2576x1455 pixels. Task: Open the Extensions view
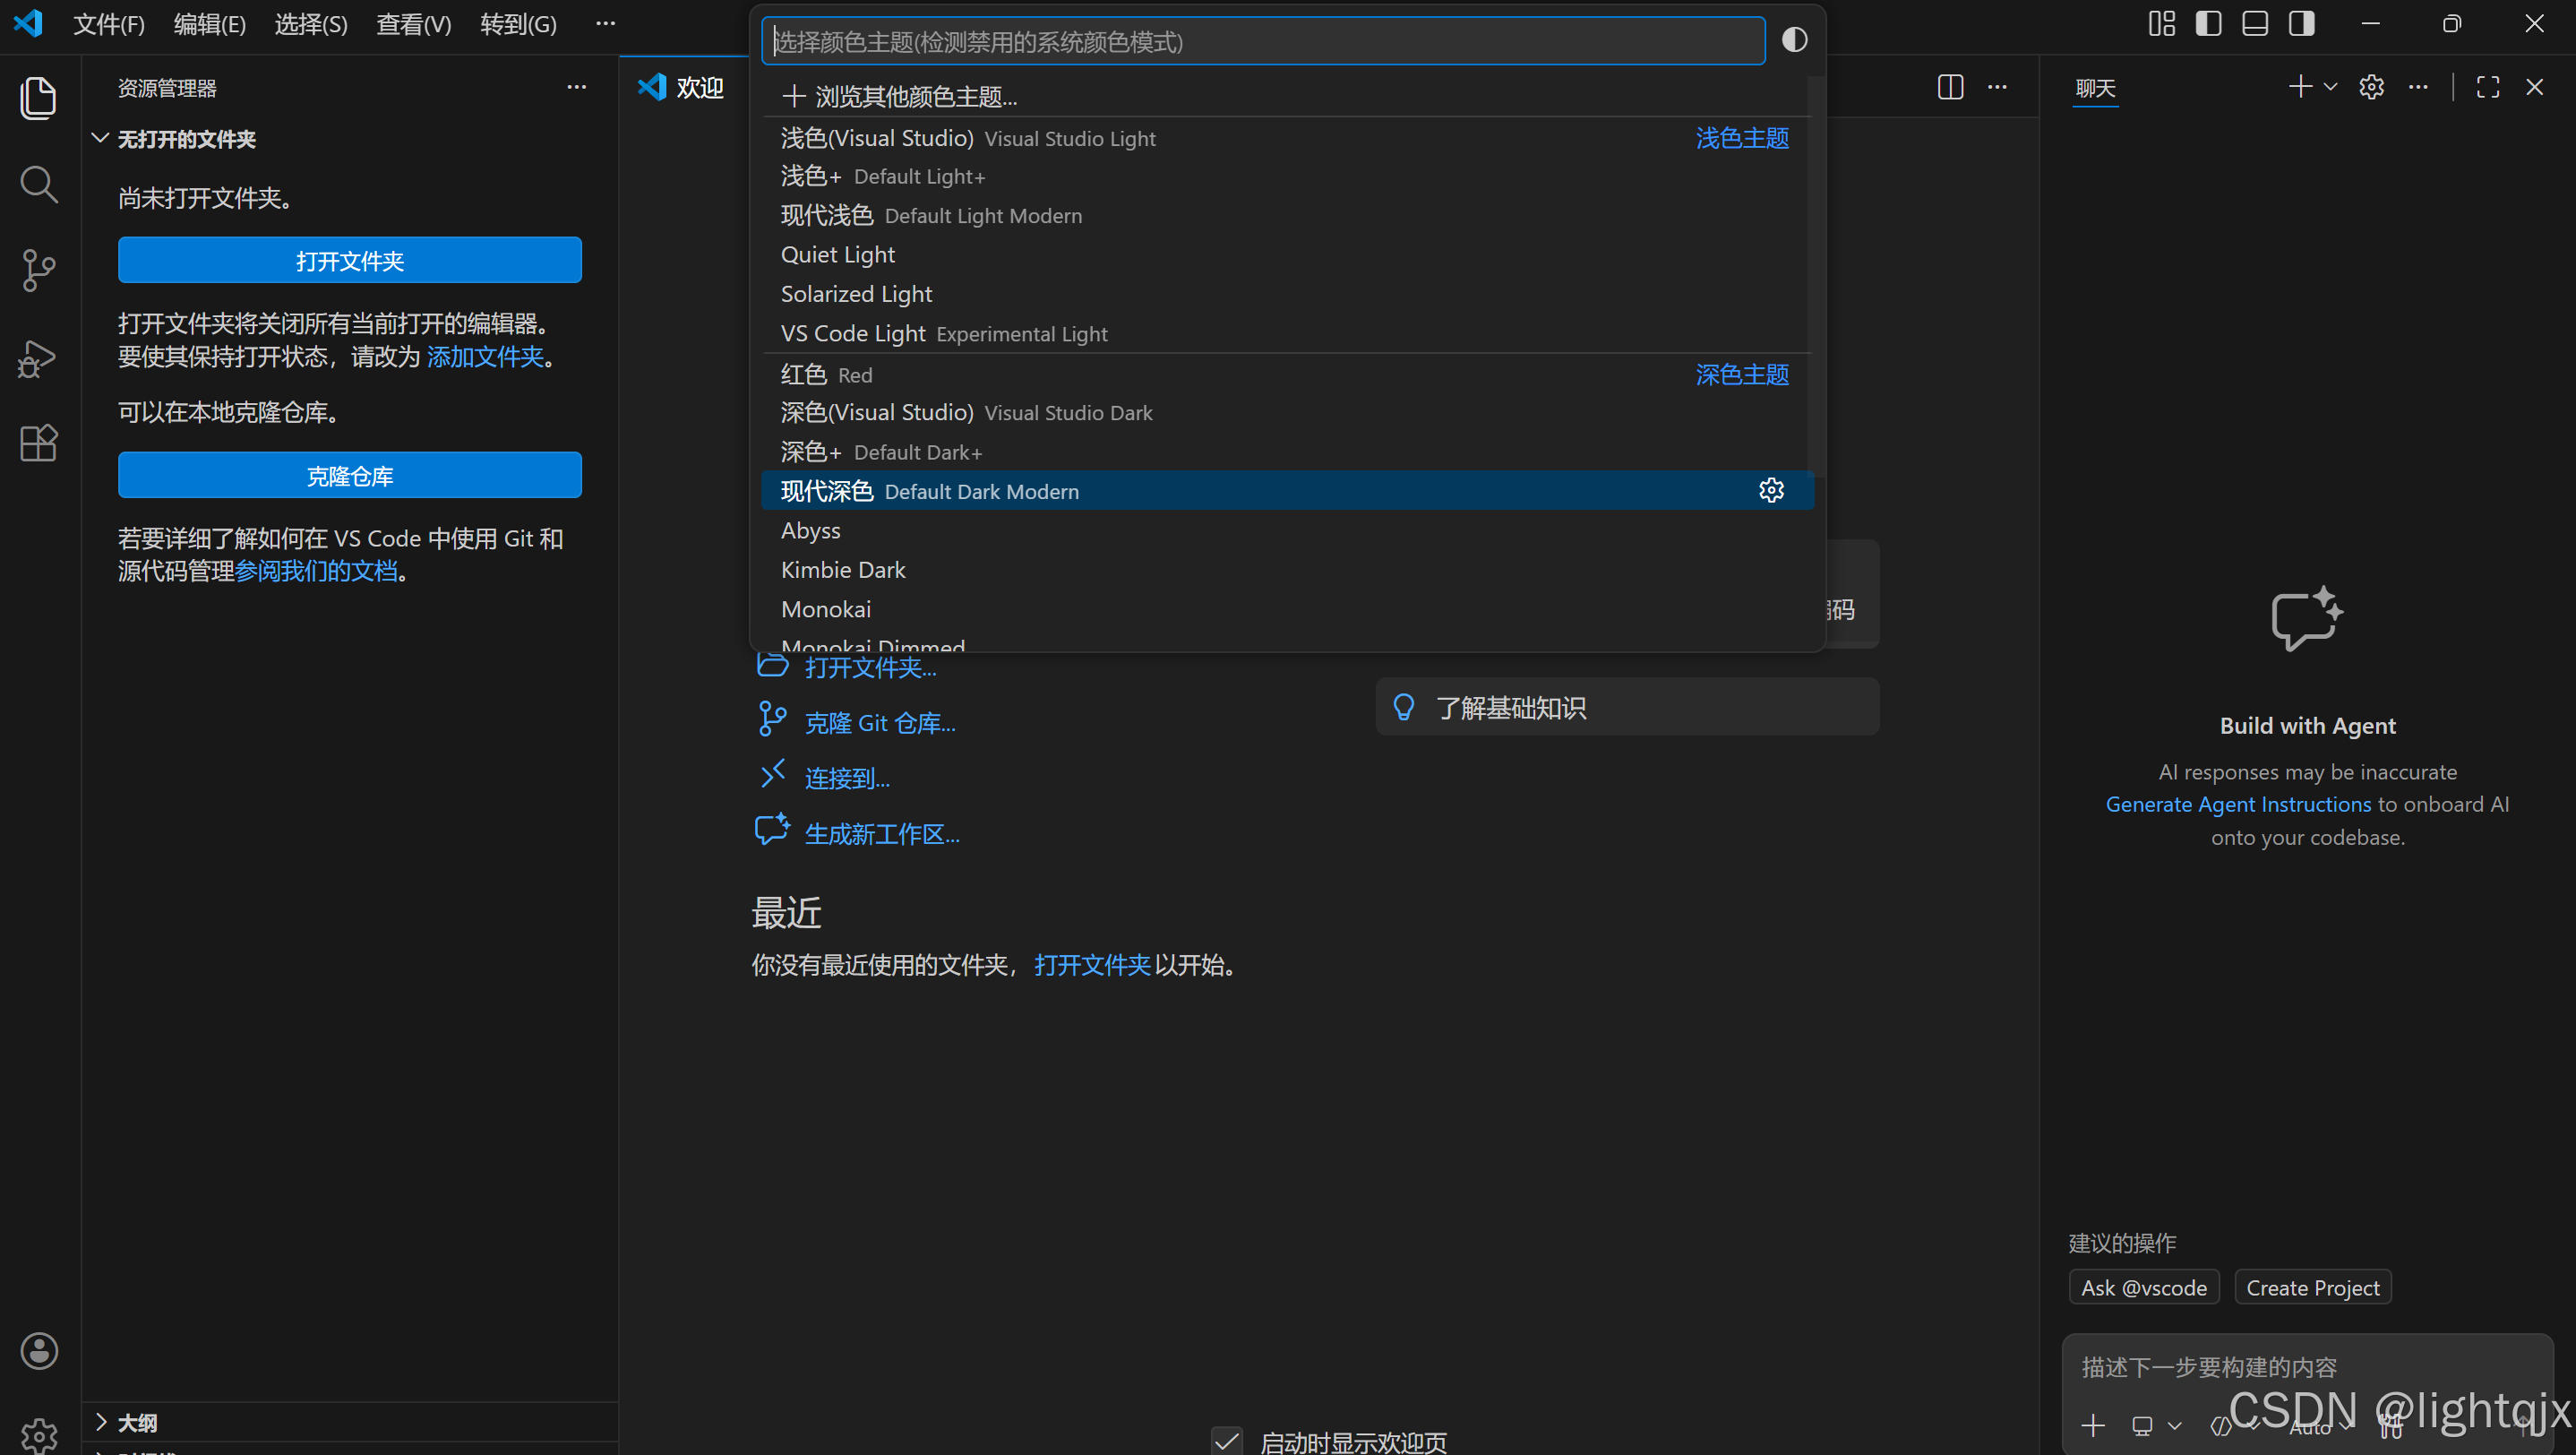click(x=38, y=443)
